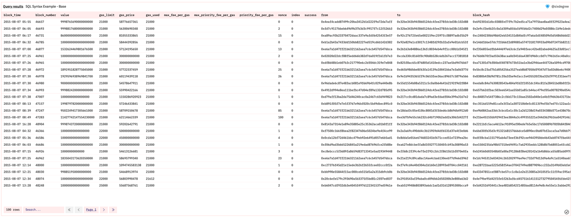
Task: Click the 100 rows count label
Action: click(x=13, y=210)
